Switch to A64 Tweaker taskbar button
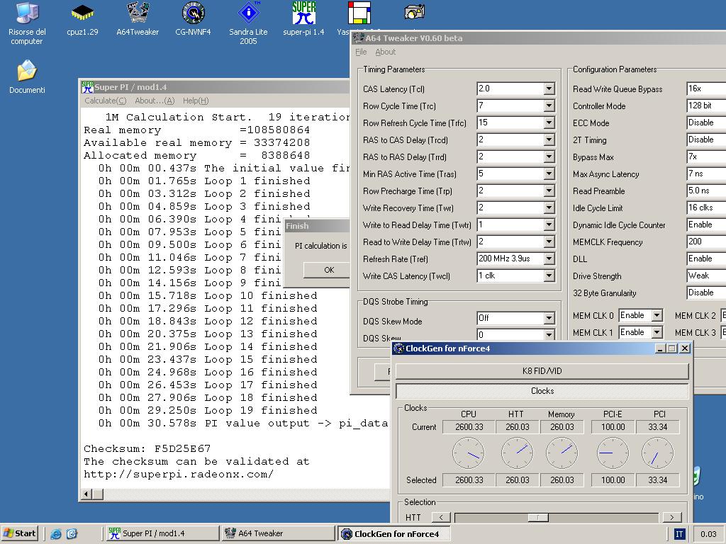Viewport: 726px width, 544px height. click(278, 533)
